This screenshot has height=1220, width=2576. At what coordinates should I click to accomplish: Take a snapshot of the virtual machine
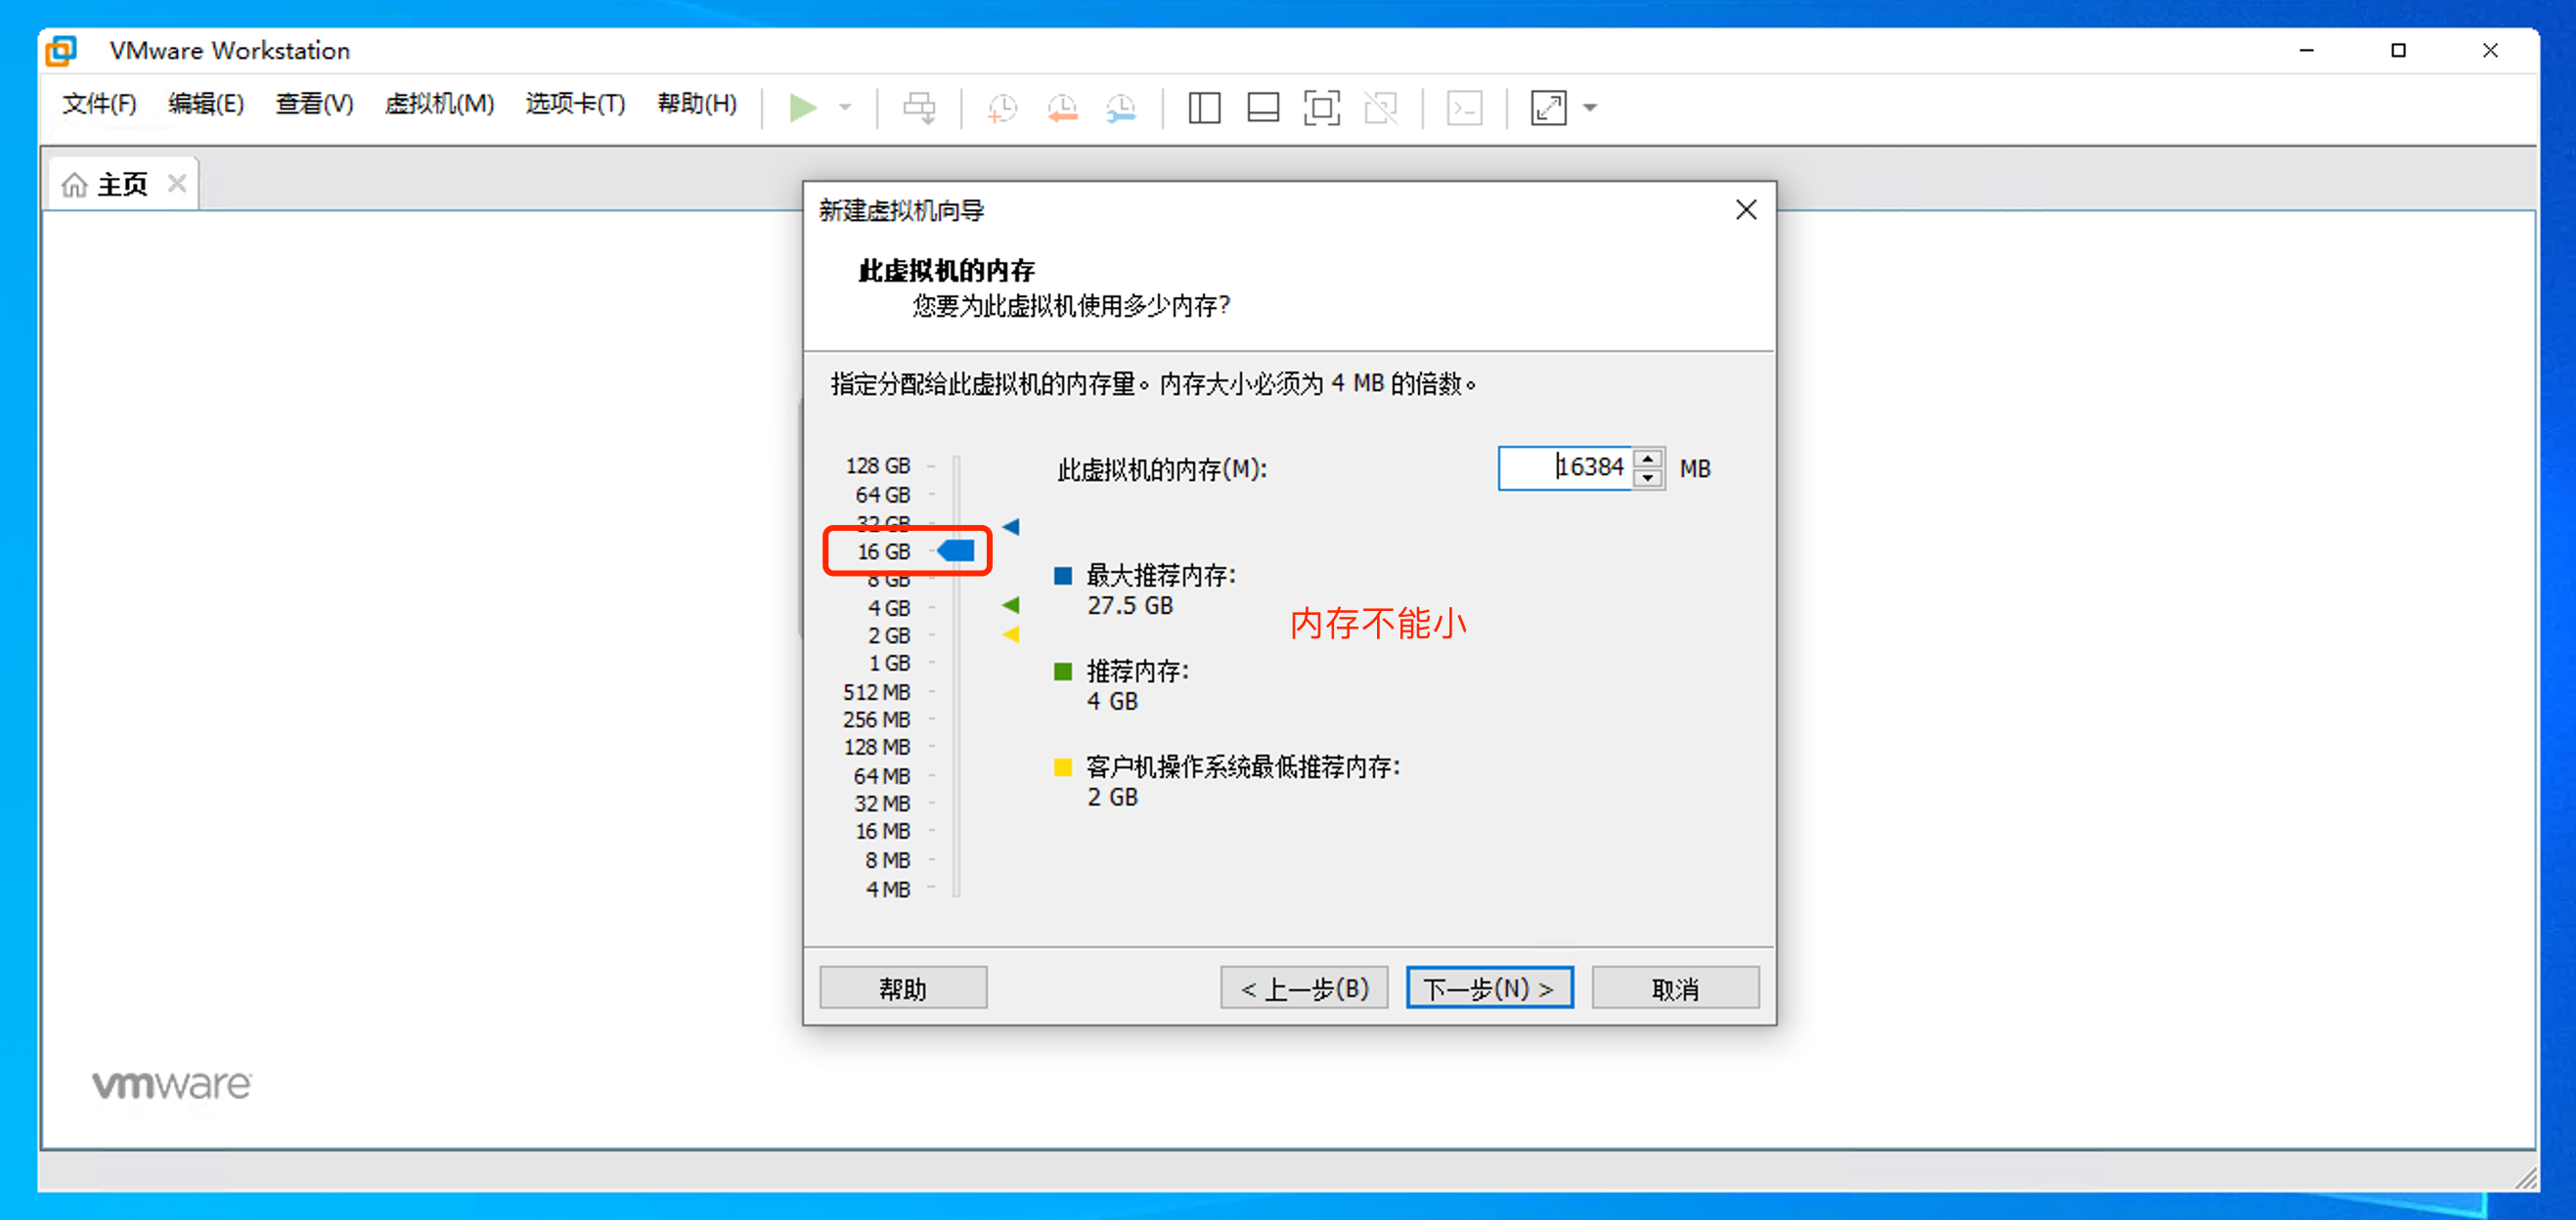point(1002,108)
